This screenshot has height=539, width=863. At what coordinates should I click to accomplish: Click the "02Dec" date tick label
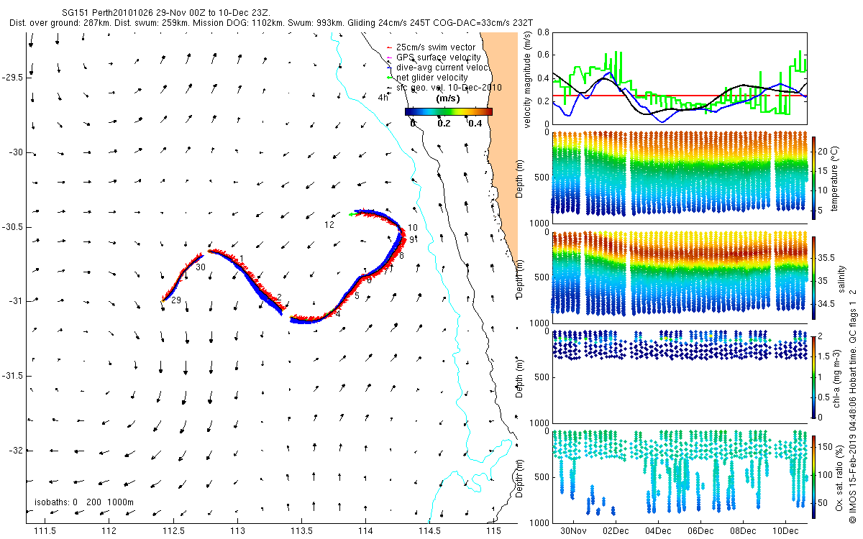(x=616, y=531)
